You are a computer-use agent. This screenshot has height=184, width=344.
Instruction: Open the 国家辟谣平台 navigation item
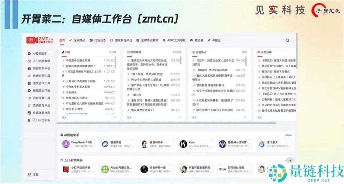[121, 40]
